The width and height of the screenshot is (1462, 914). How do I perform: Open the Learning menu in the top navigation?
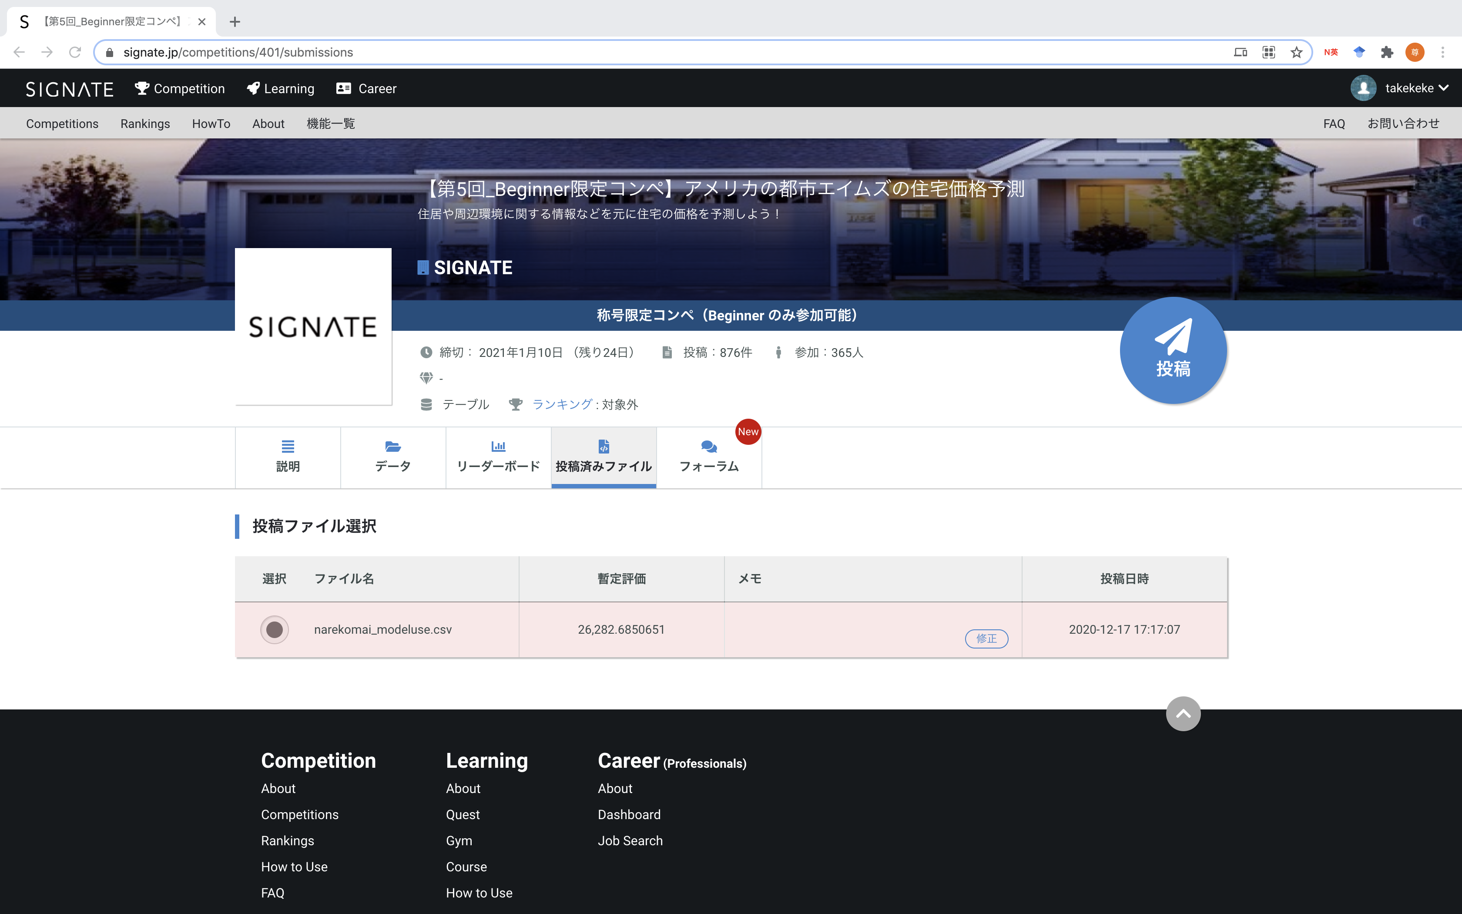click(281, 89)
